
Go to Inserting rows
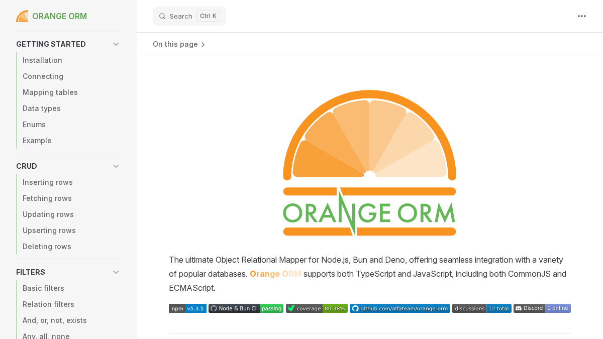(48, 182)
